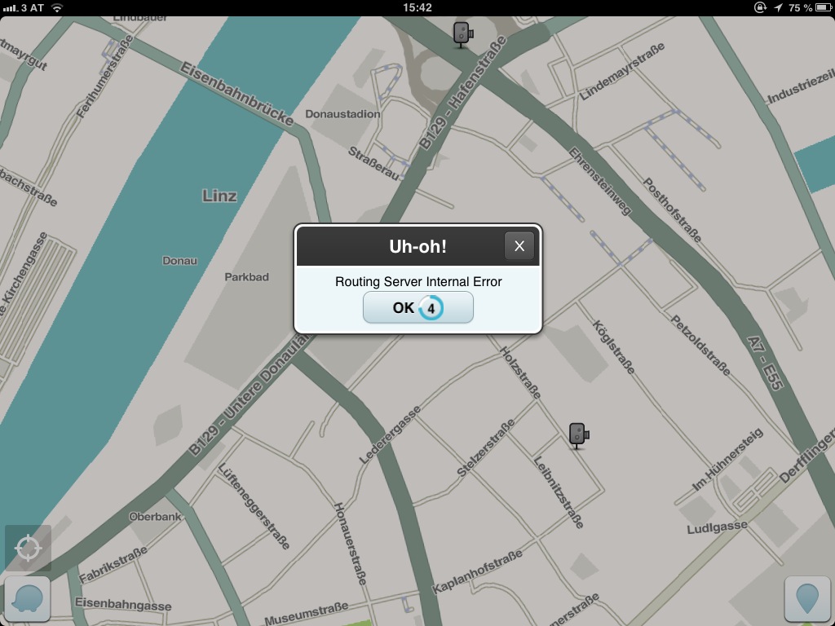Tap the countdown timer circle showing 4
The width and height of the screenshot is (835, 626).
click(x=431, y=308)
